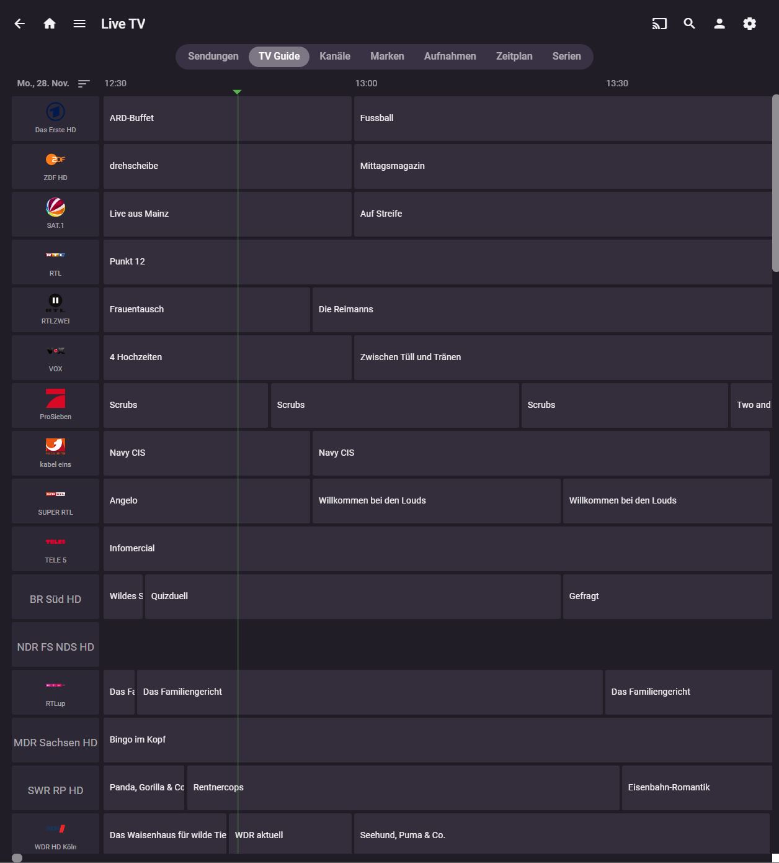Viewport: 779px width, 863px height.
Task: Select the Die Reimanns program
Action: pos(542,309)
